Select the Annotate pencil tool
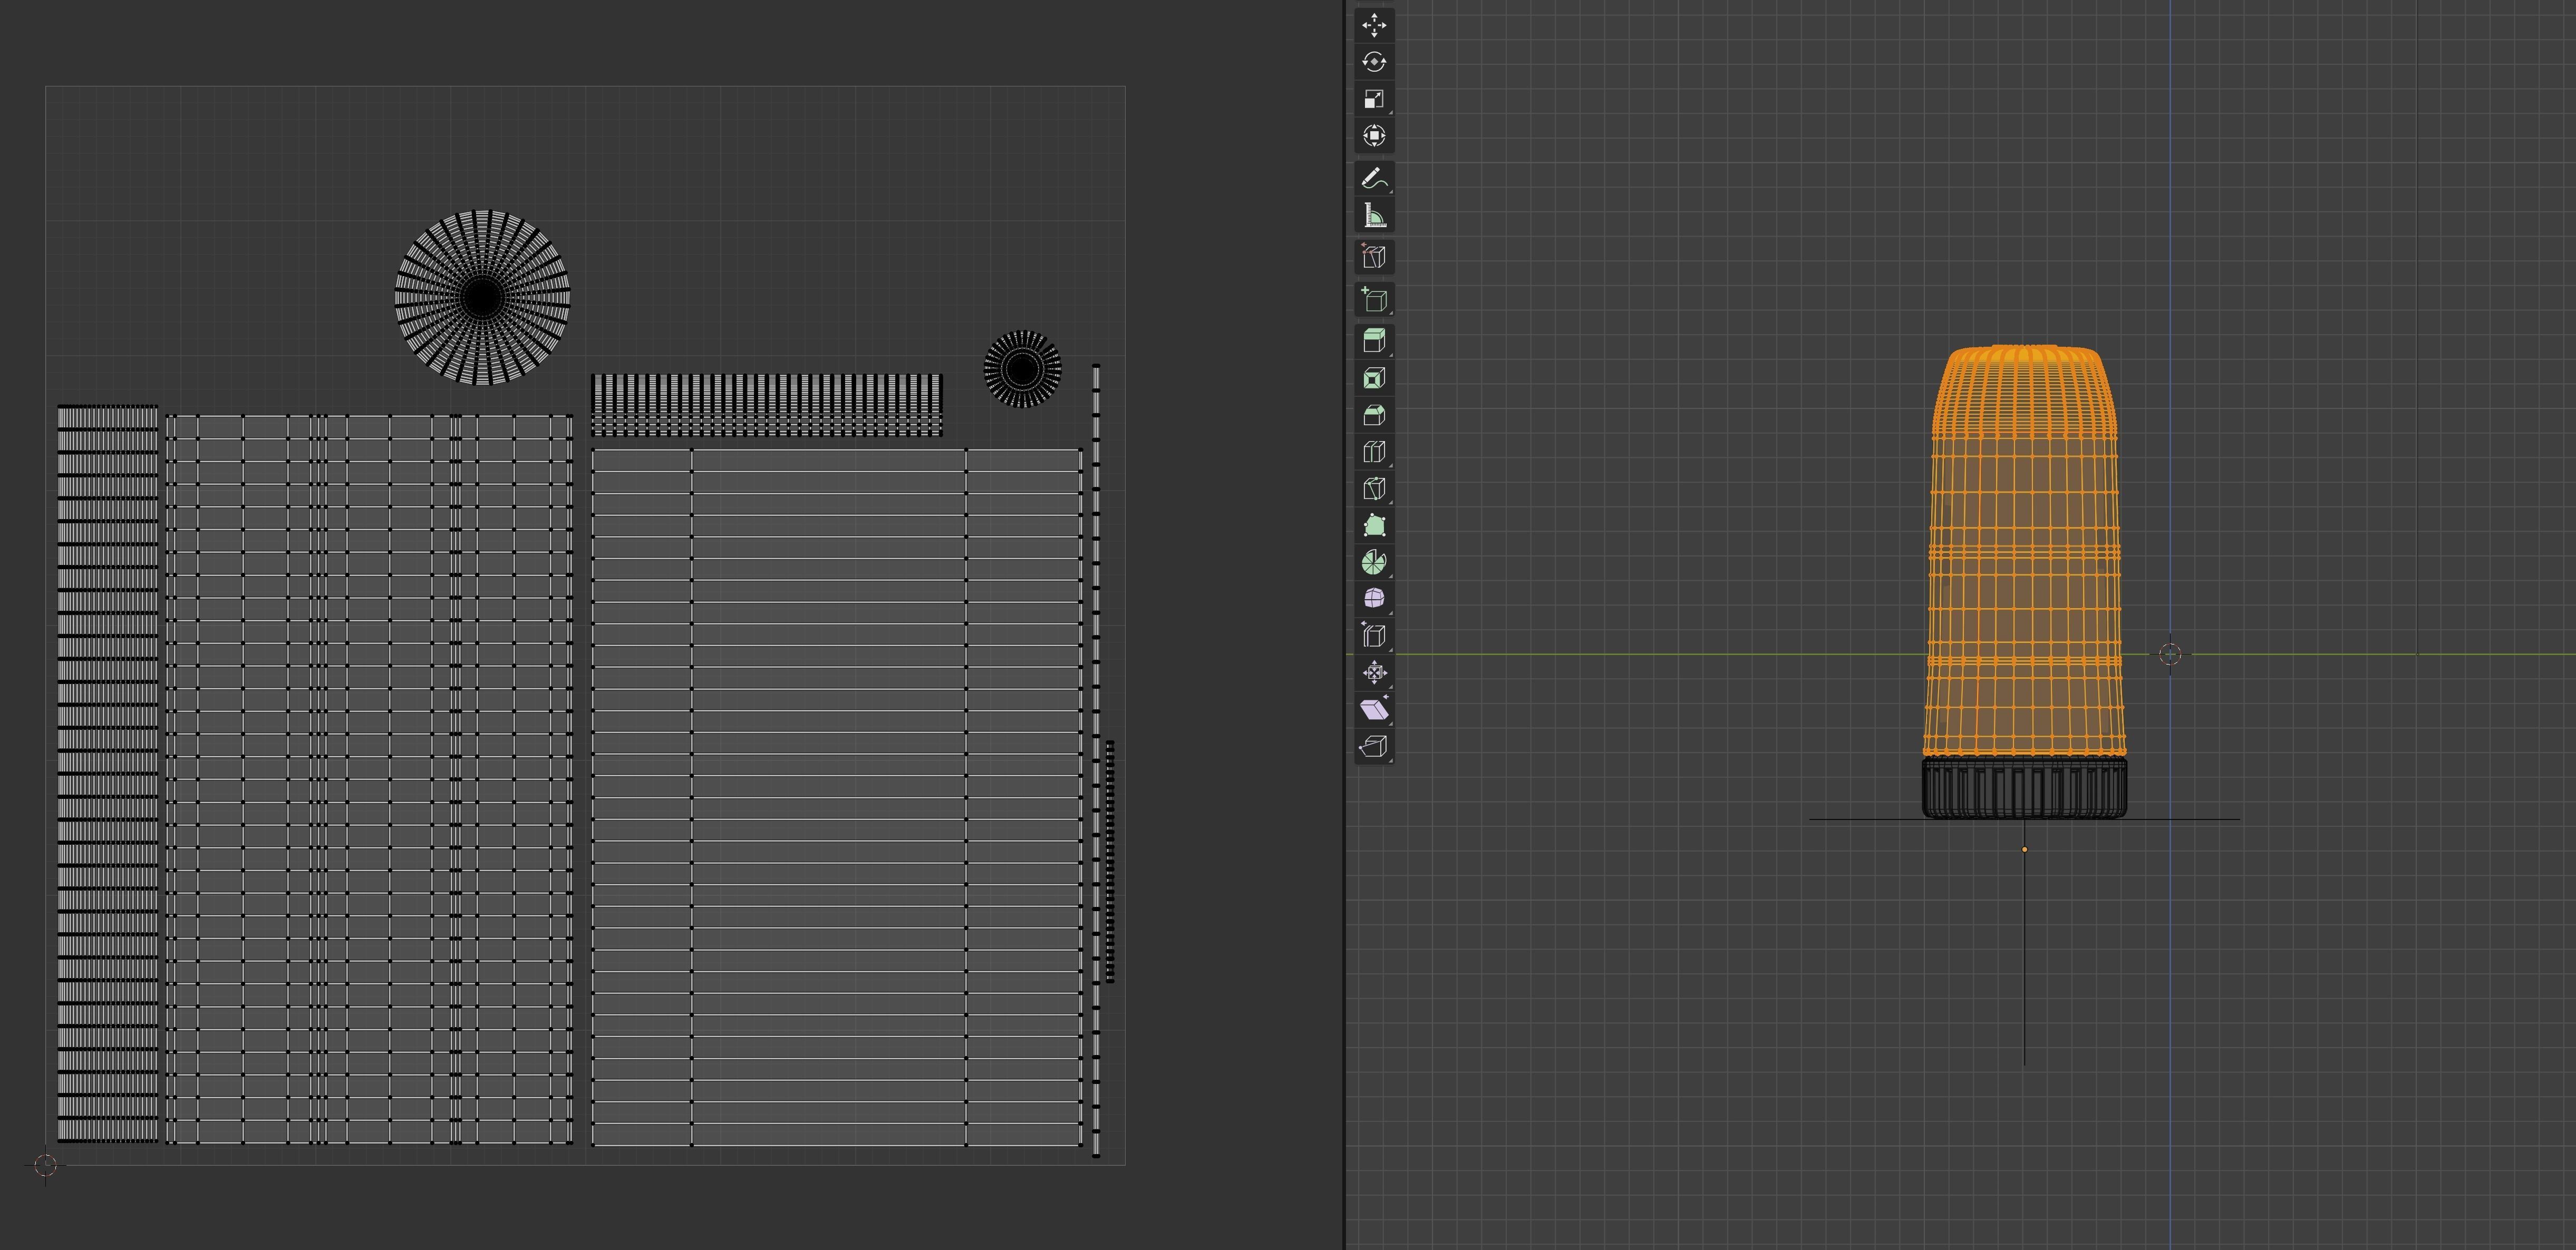Image resolution: width=2576 pixels, height=1250 pixels. tap(1374, 179)
